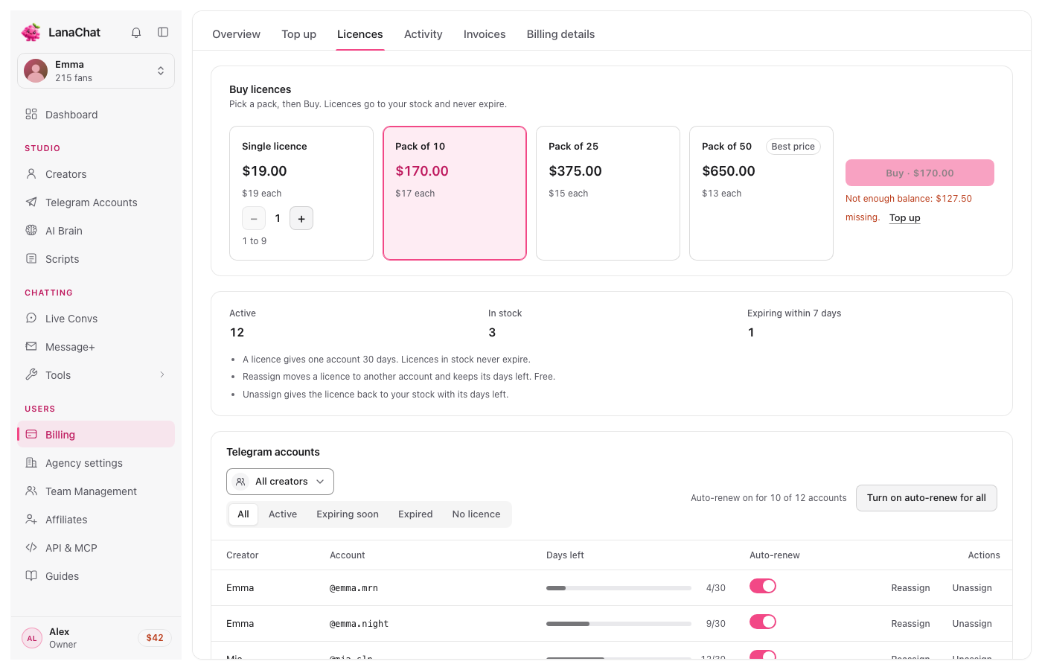Click Billing card icon in sidebar

point(31,434)
